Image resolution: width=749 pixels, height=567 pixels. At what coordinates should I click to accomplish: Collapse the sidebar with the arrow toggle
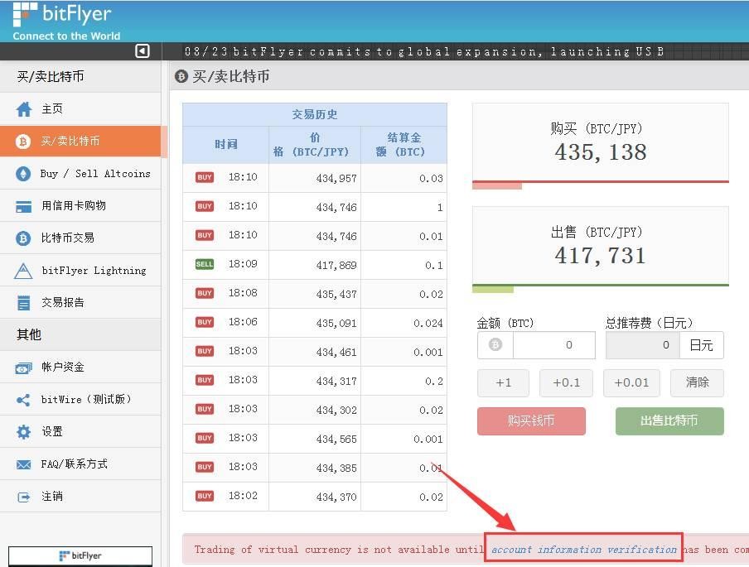pos(143,51)
